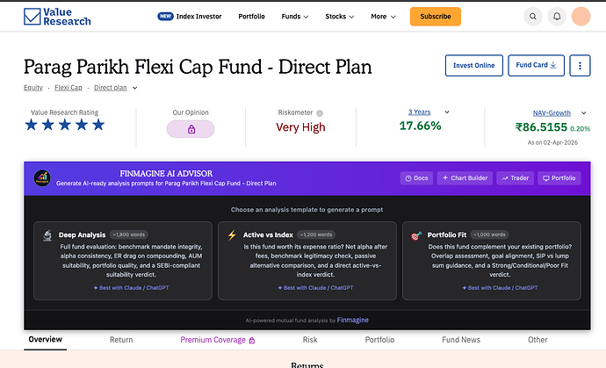This screenshot has width=606, height=368.
Task: Select the Portfolio Fit template card
Action: coord(492,261)
